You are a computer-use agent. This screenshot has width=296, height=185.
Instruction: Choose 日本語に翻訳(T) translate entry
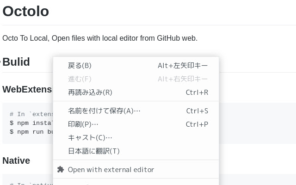(x=136, y=151)
